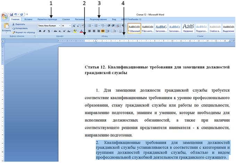Decrease paragraph indent
The height and width of the screenshot is (163, 236).
click(109, 26)
